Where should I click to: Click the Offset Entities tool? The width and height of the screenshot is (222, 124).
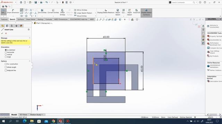pos(62,12)
